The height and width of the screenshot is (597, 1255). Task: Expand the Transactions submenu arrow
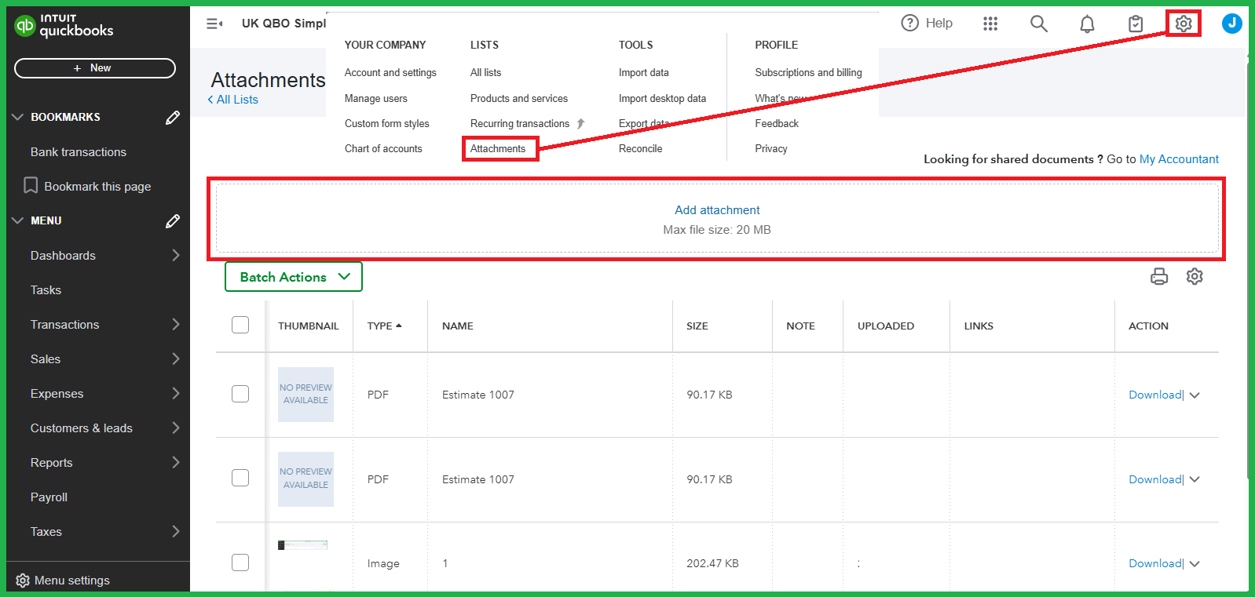coord(176,324)
